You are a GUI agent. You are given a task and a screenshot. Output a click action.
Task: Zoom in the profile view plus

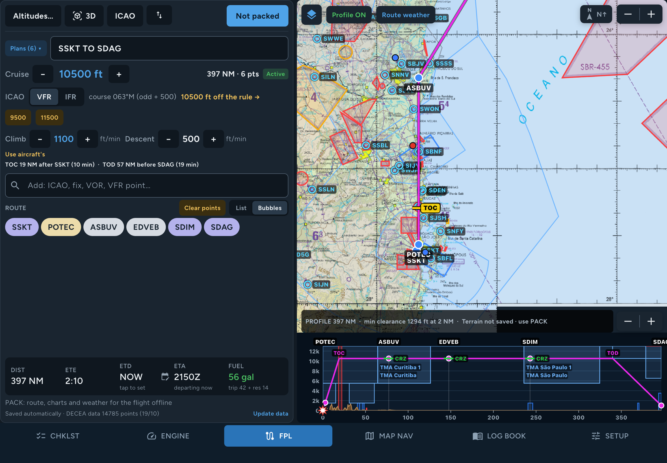[x=651, y=321]
